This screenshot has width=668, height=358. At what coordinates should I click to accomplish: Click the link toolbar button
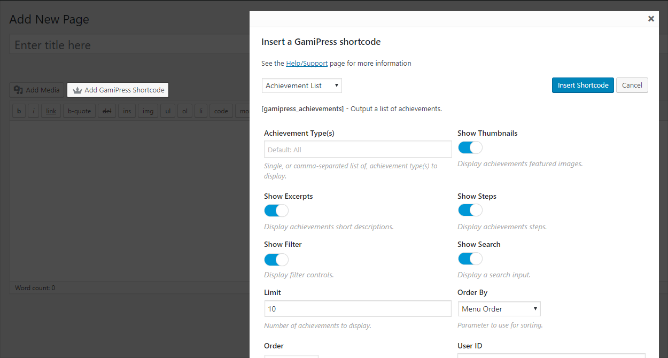[51, 111]
